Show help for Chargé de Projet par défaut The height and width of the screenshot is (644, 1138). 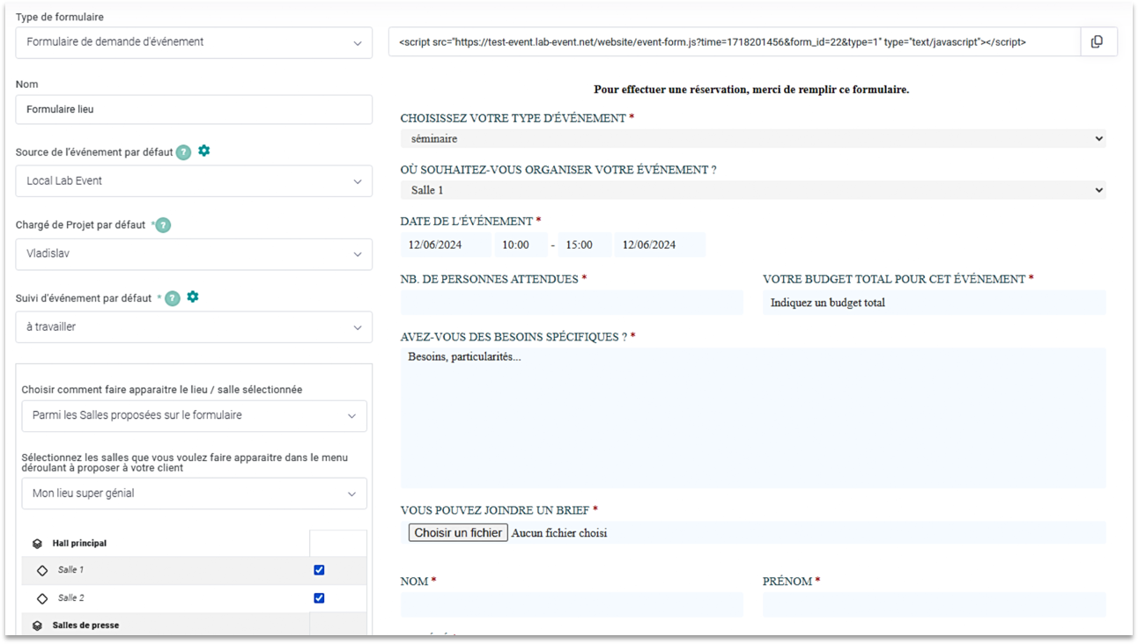(163, 225)
